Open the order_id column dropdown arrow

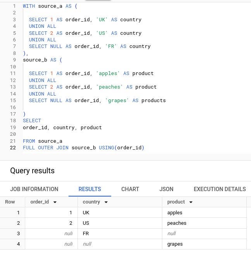[x=55, y=202]
